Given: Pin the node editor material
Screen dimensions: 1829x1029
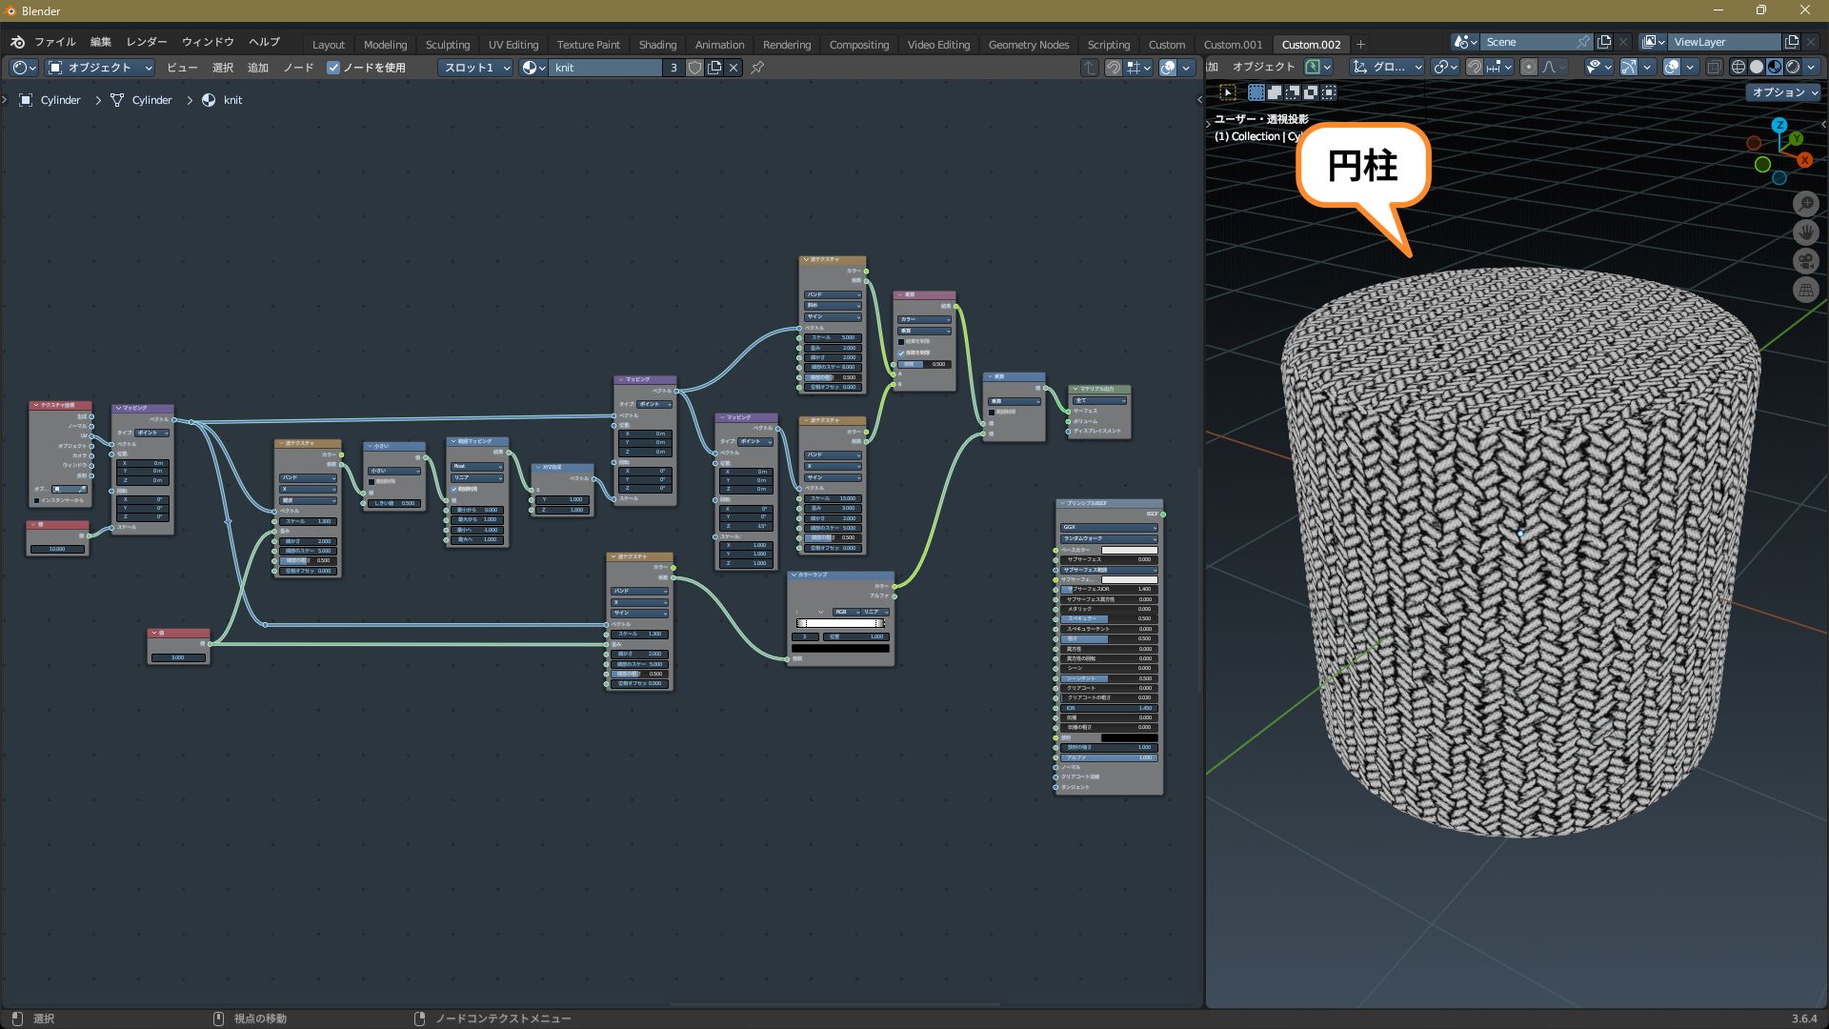Looking at the screenshot, I should [757, 68].
